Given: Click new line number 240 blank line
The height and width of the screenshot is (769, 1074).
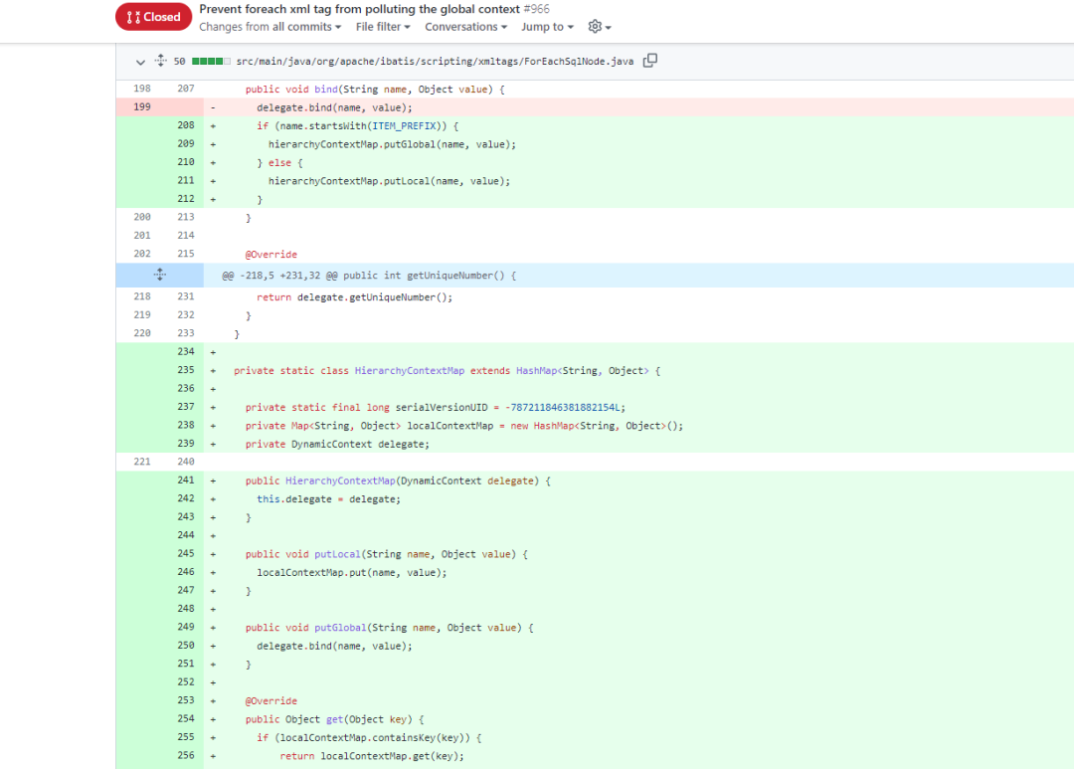Looking at the screenshot, I should pos(186,462).
